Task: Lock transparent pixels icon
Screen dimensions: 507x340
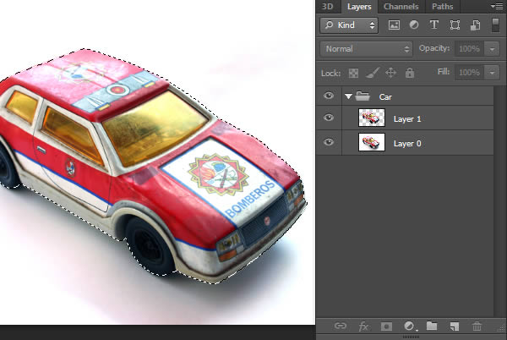Action: tap(353, 73)
